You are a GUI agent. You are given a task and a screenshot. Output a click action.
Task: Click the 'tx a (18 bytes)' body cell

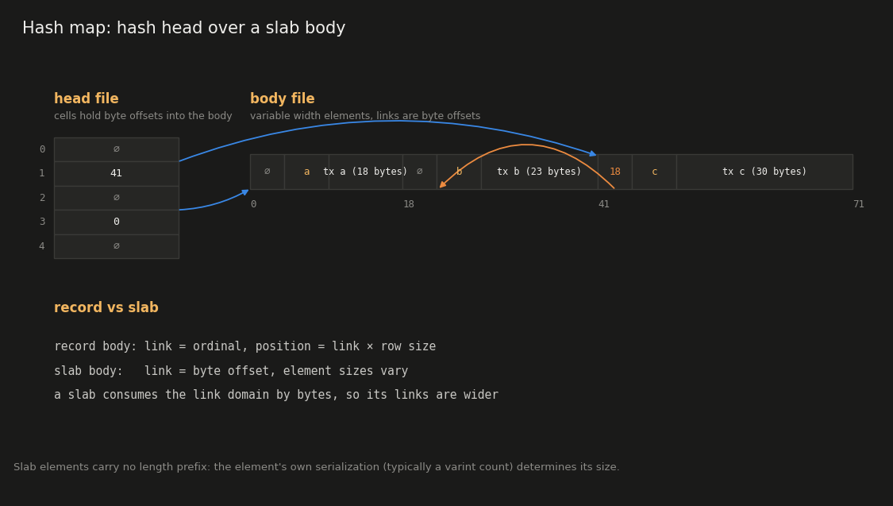pyautogui.click(x=366, y=172)
